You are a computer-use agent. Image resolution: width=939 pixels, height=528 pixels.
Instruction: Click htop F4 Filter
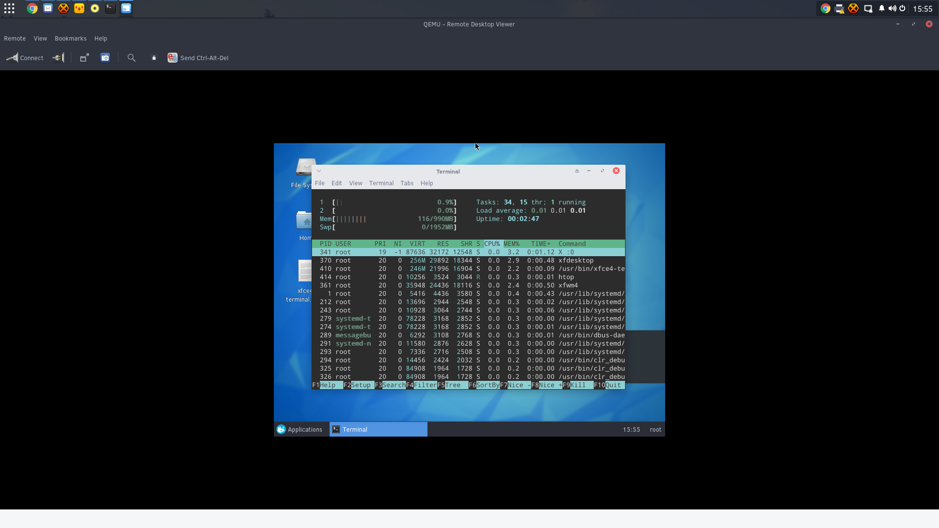[422, 385]
